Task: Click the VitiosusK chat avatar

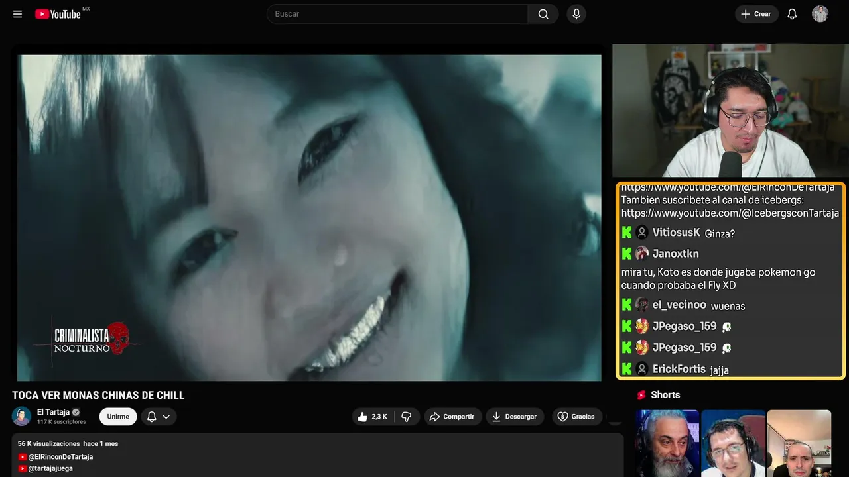Action: 642,233
